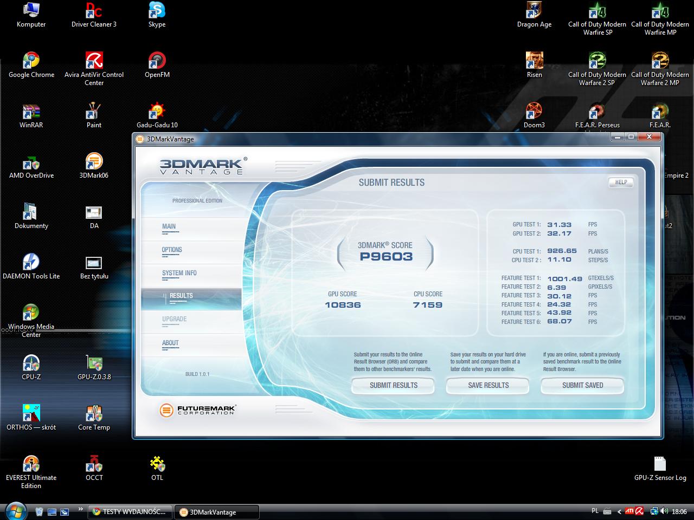
Task: Select ORTHOS — skrót shortcut
Action: pyautogui.click(x=31, y=418)
